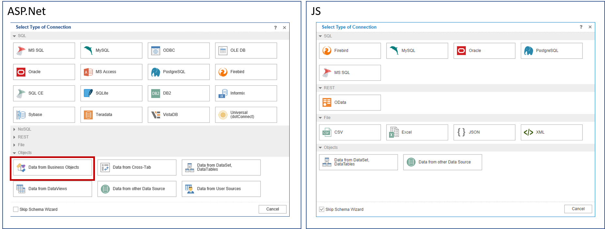Expand the NoSQL section
605x229 pixels.
[14, 129]
